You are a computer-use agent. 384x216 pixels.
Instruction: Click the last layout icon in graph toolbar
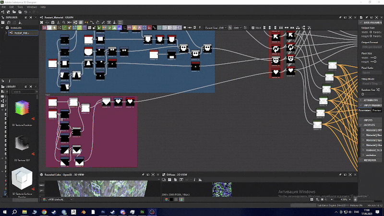point(309,28)
